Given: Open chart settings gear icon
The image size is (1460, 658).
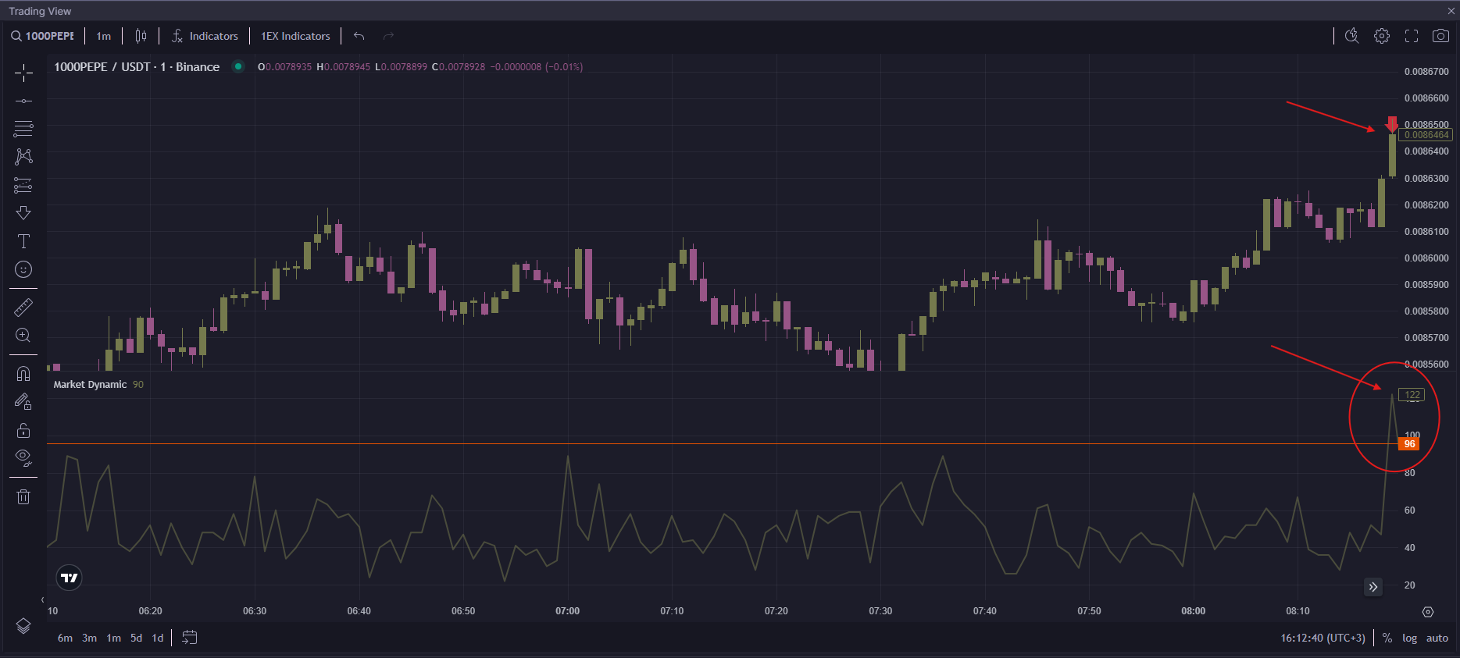Looking at the screenshot, I should 1382,36.
